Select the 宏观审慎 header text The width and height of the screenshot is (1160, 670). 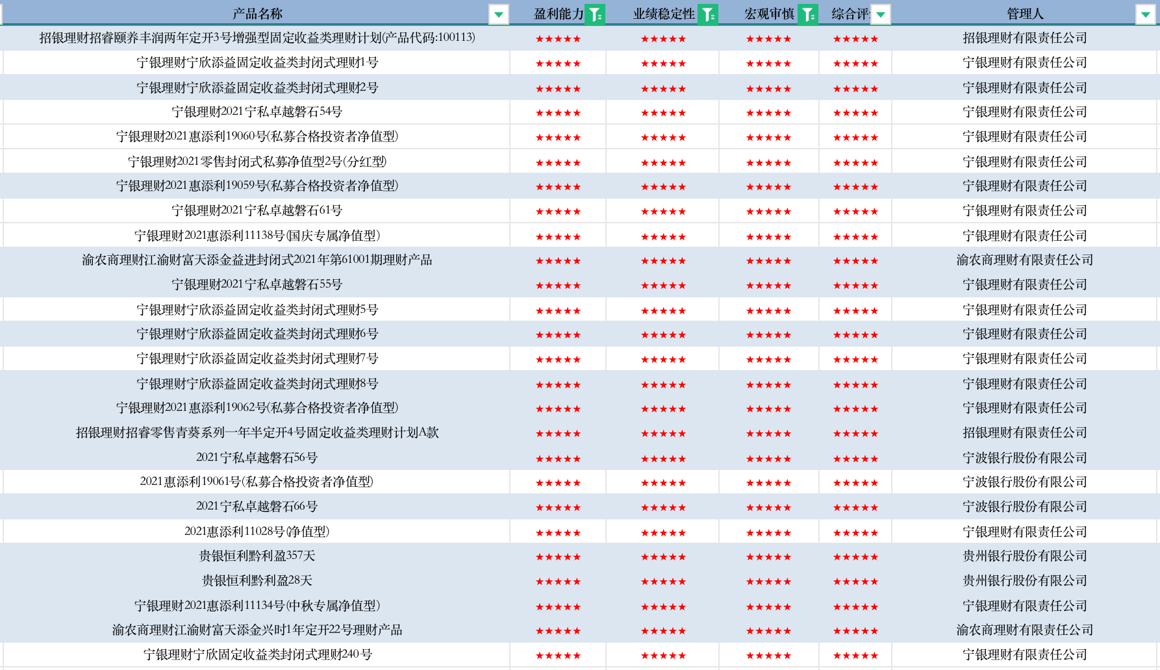[769, 14]
